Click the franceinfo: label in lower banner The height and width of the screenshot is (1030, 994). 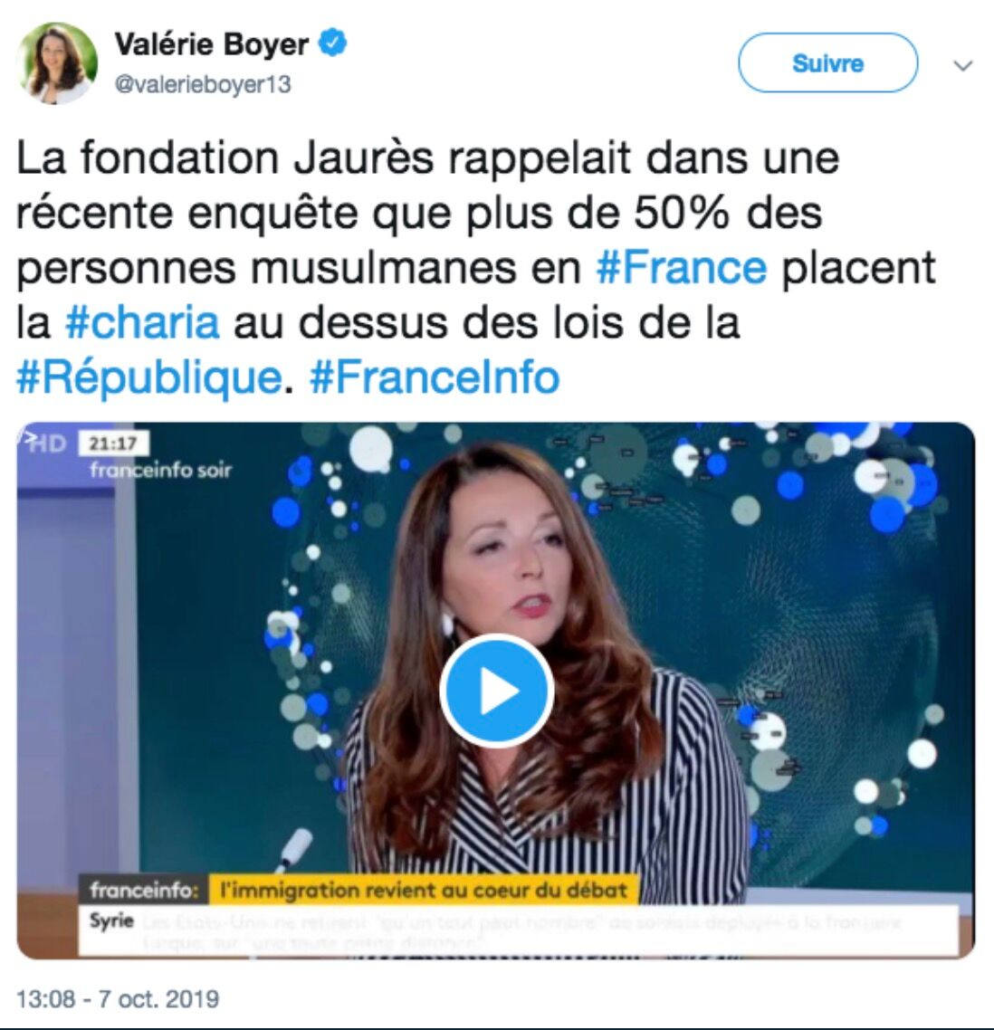click(x=143, y=890)
